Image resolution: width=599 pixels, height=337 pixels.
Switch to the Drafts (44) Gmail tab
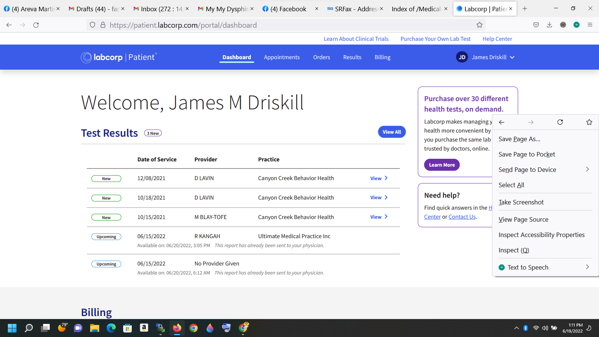96,9
